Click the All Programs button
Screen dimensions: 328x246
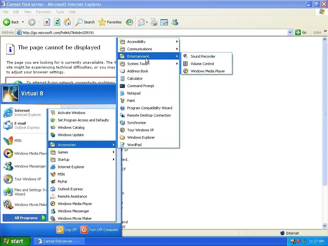pyautogui.click(x=24, y=218)
